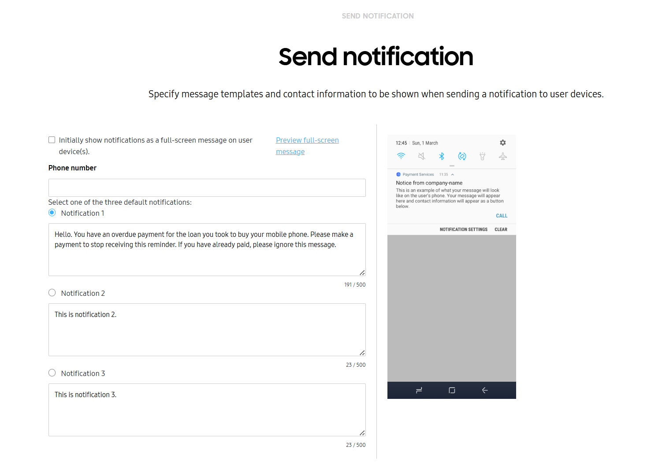Tap the home icon in phone navigation bar
The width and height of the screenshot is (651, 468).
[452, 390]
